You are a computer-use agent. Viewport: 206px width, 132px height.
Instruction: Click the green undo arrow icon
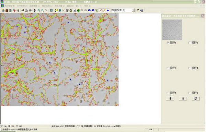coord(97,10)
